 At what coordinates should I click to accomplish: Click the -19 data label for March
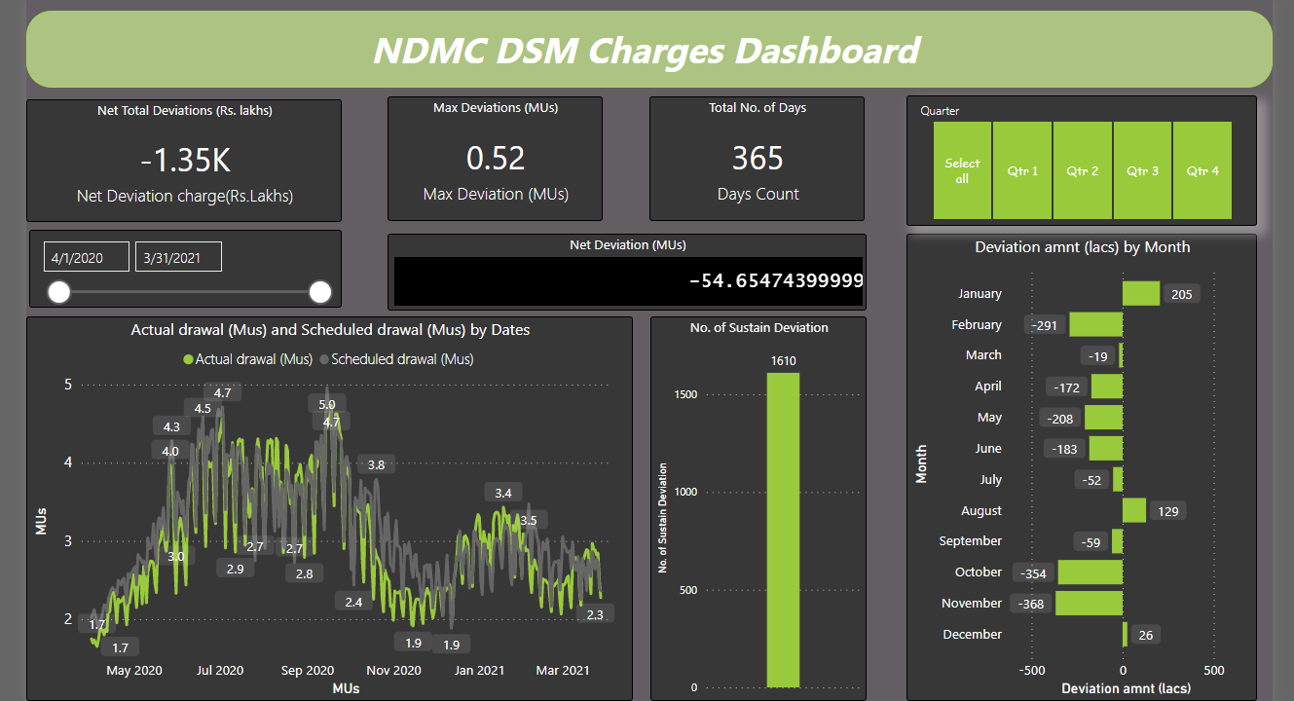[x=1097, y=356]
